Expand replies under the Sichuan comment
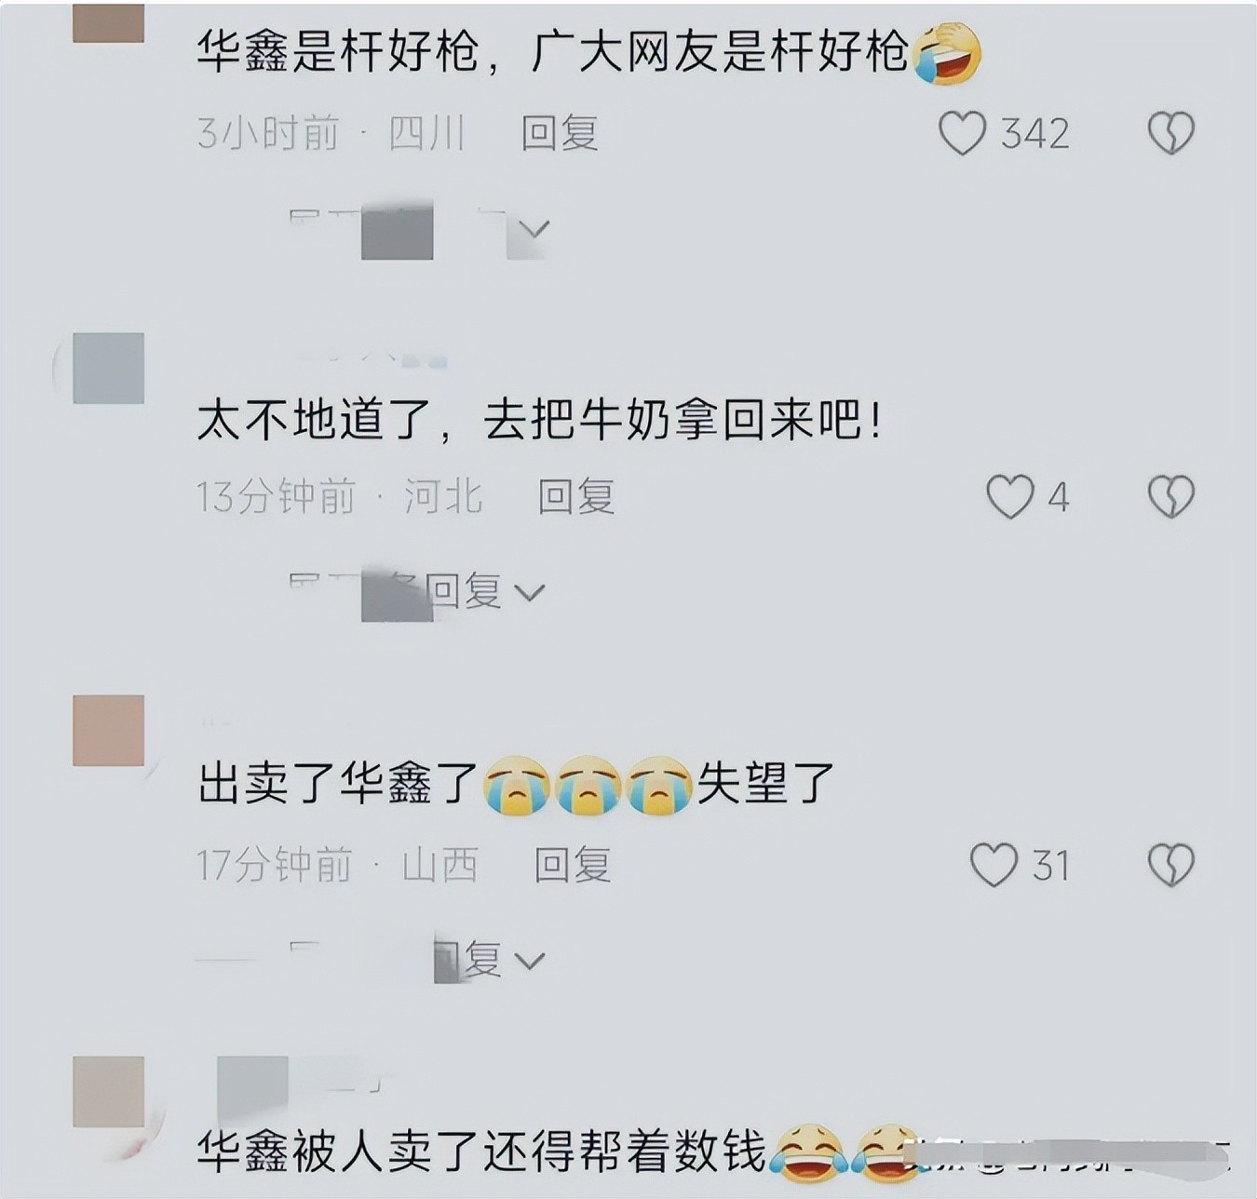 pyautogui.click(x=419, y=229)
